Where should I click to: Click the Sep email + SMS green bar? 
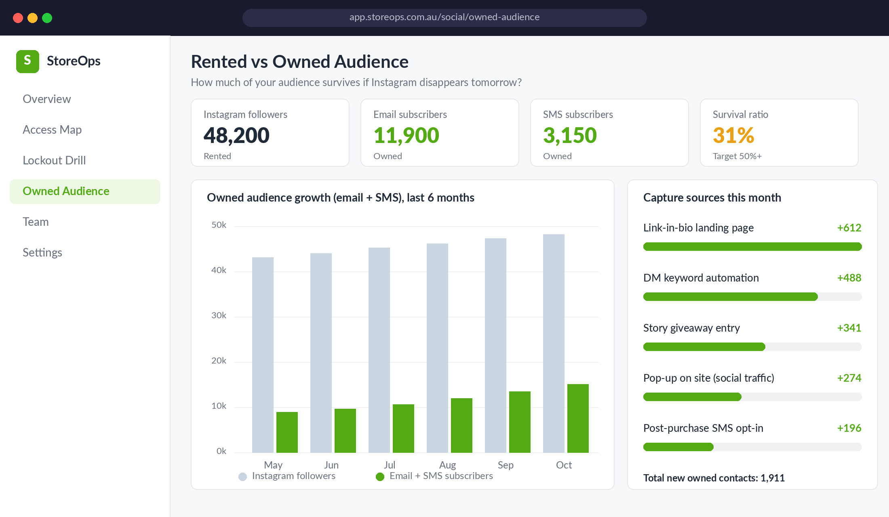coord(520,422)
